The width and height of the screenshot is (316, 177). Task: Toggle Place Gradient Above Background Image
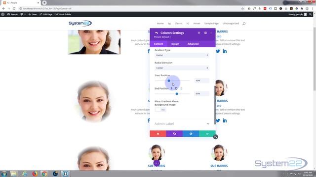[x=160, y=110]
